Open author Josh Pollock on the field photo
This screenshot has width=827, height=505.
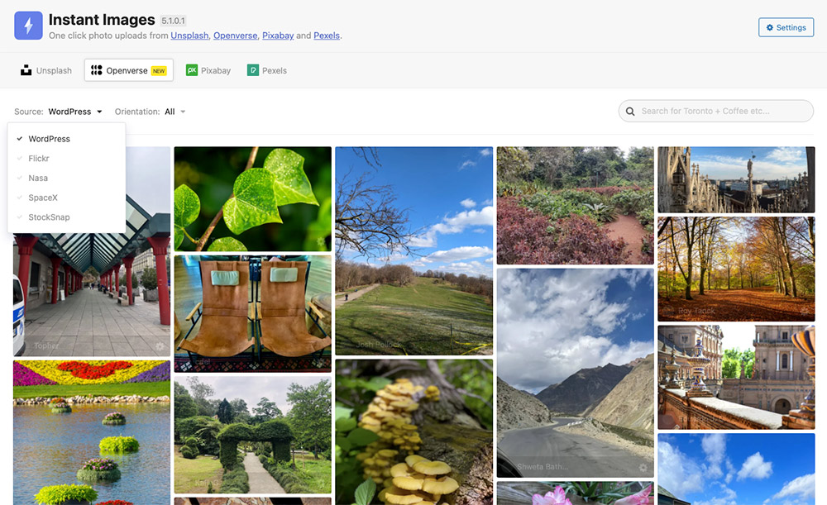[378, 345]
